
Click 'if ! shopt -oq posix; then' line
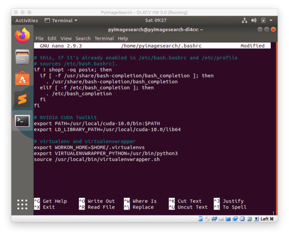click(x=73, y=70)
